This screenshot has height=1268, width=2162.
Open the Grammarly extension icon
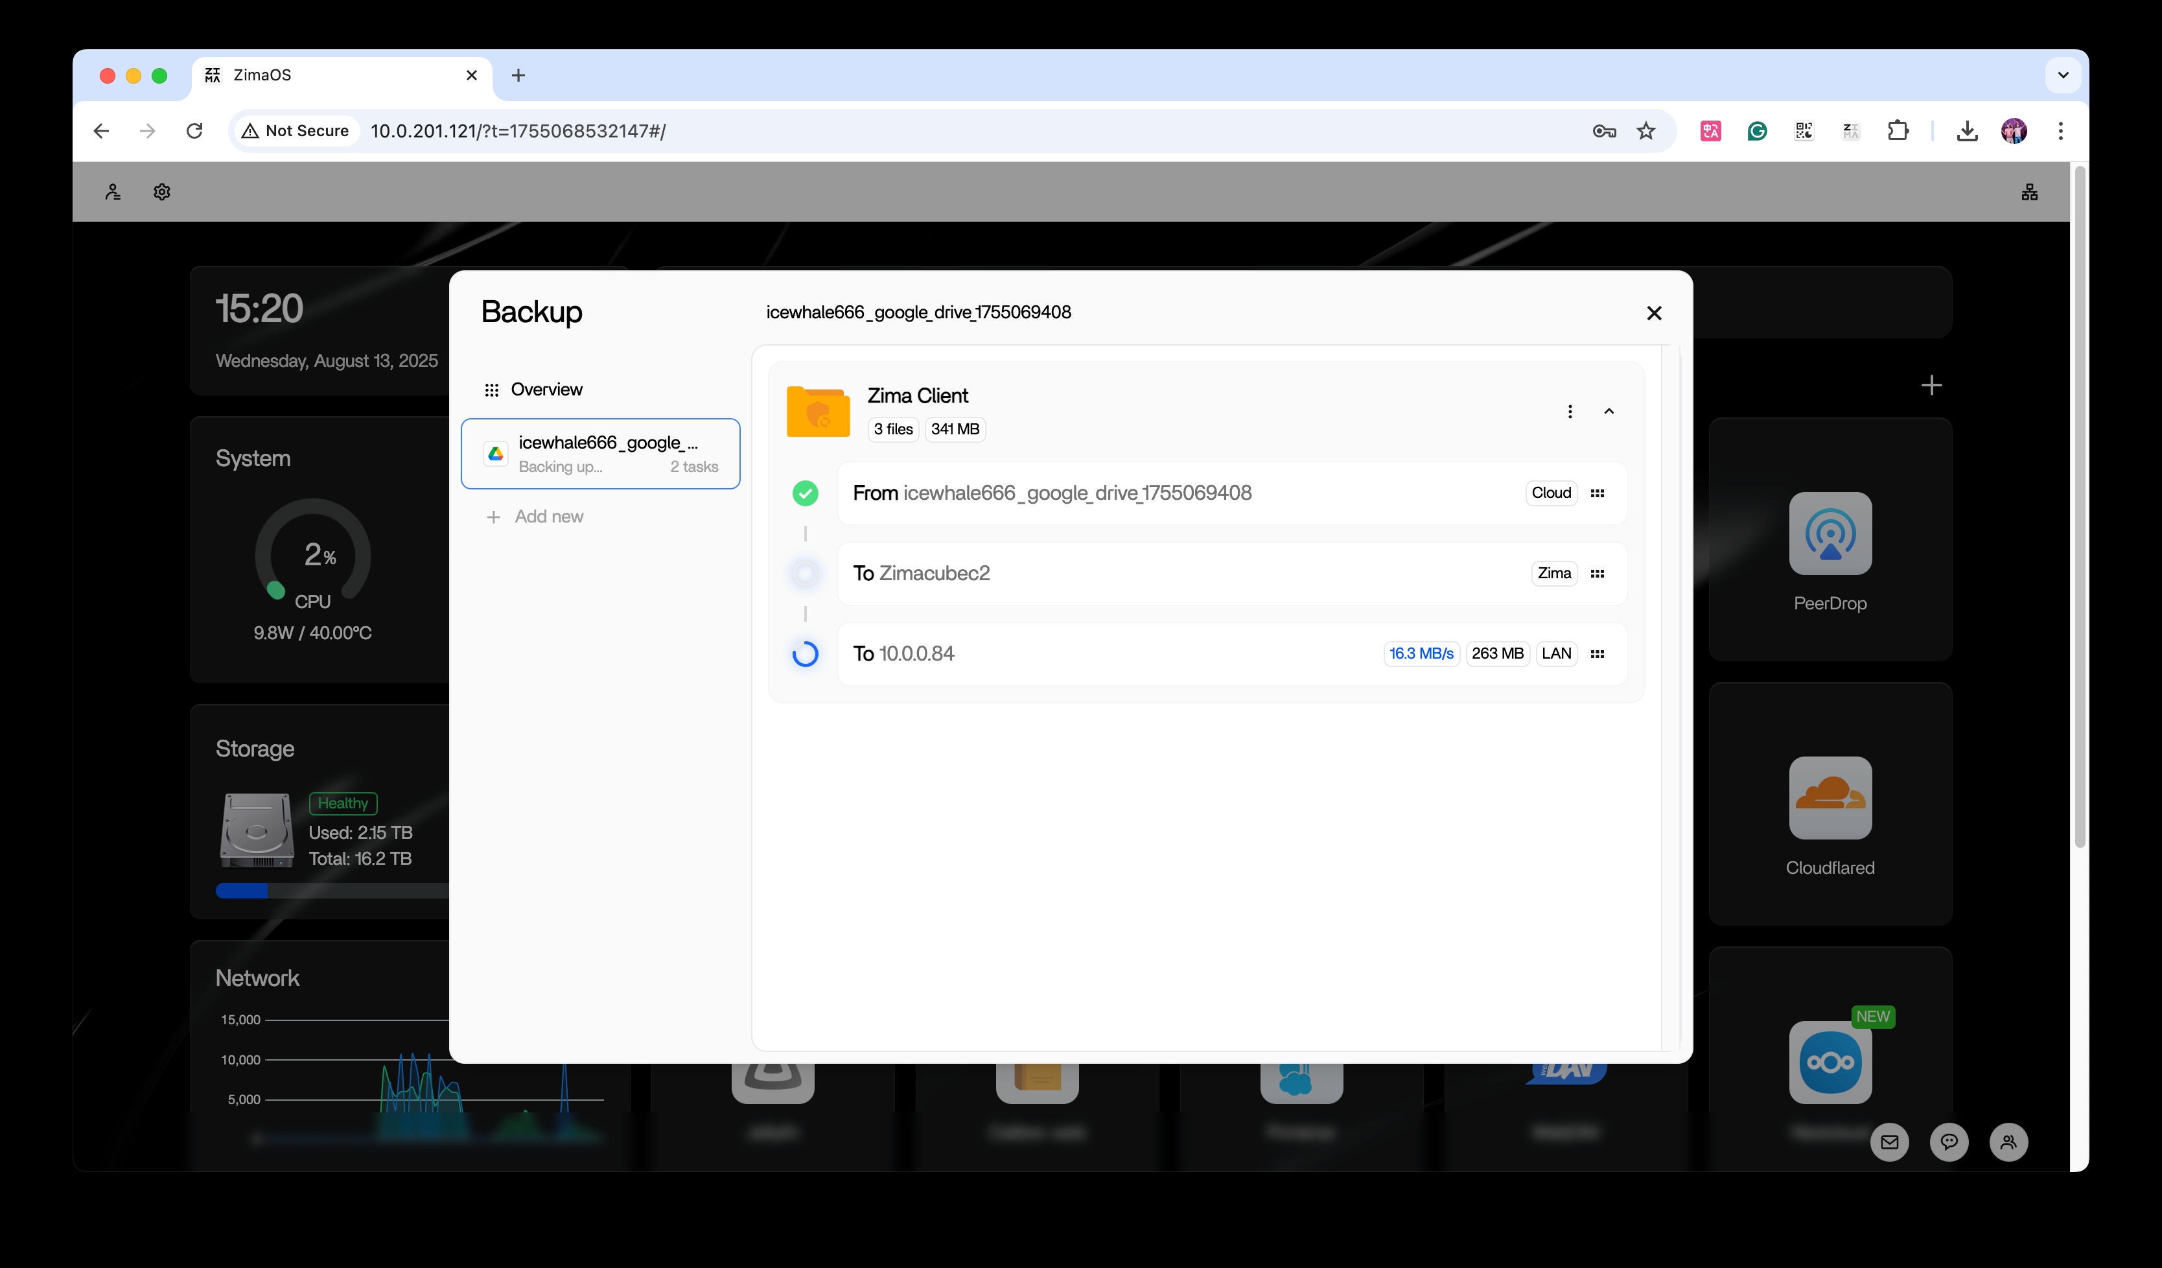coord(1757,131)
